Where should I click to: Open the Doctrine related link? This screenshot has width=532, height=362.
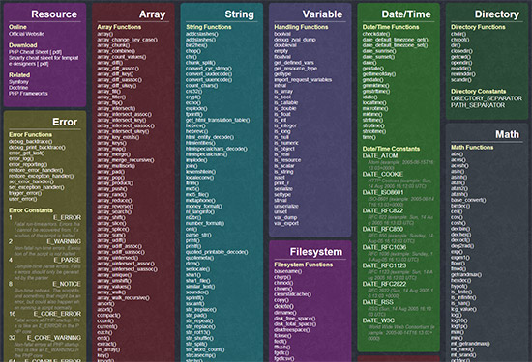pyautogui.click(x=18, y=88)
